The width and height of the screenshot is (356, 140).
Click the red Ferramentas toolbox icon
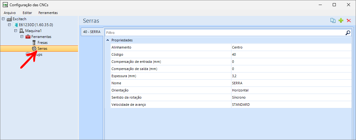(x=28, y=37)
